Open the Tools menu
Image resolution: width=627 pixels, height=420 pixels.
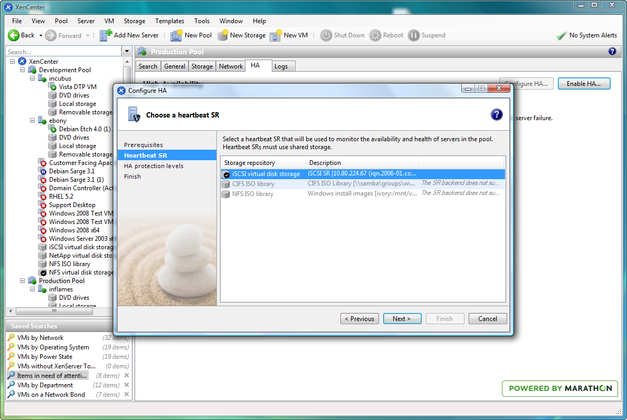[202, 21]
